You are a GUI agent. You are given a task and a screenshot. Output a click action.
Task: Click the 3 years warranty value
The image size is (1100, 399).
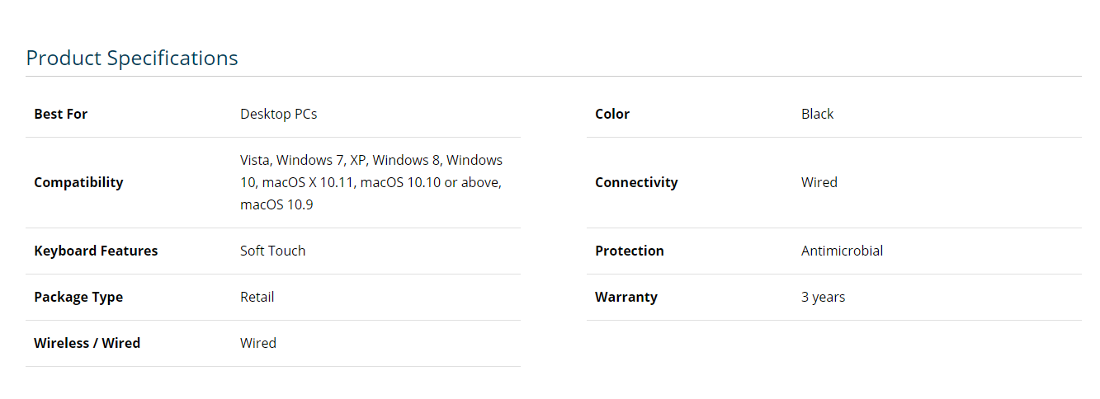tap(823, 297)
